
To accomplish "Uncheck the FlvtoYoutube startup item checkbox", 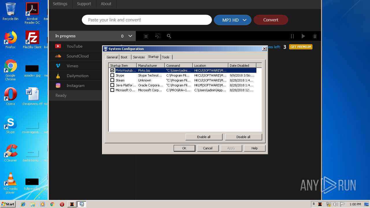I will click(x=112, y=70).
